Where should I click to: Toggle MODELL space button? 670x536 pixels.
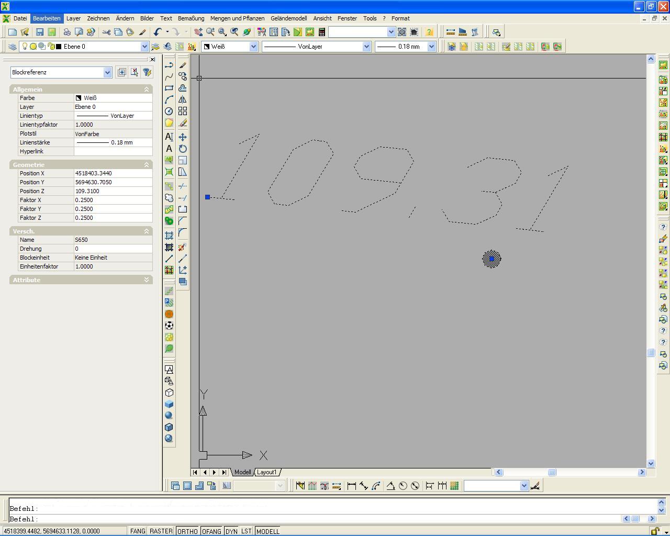point(268,531)
